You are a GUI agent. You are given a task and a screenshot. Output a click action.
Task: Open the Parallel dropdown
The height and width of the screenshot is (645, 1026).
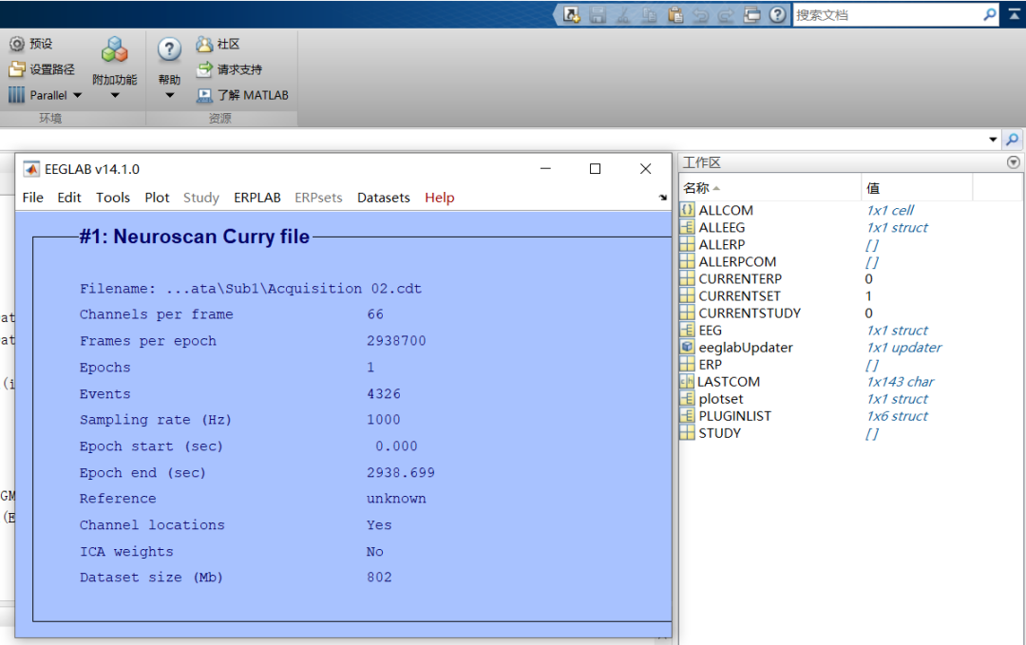[x=46, y=95]
